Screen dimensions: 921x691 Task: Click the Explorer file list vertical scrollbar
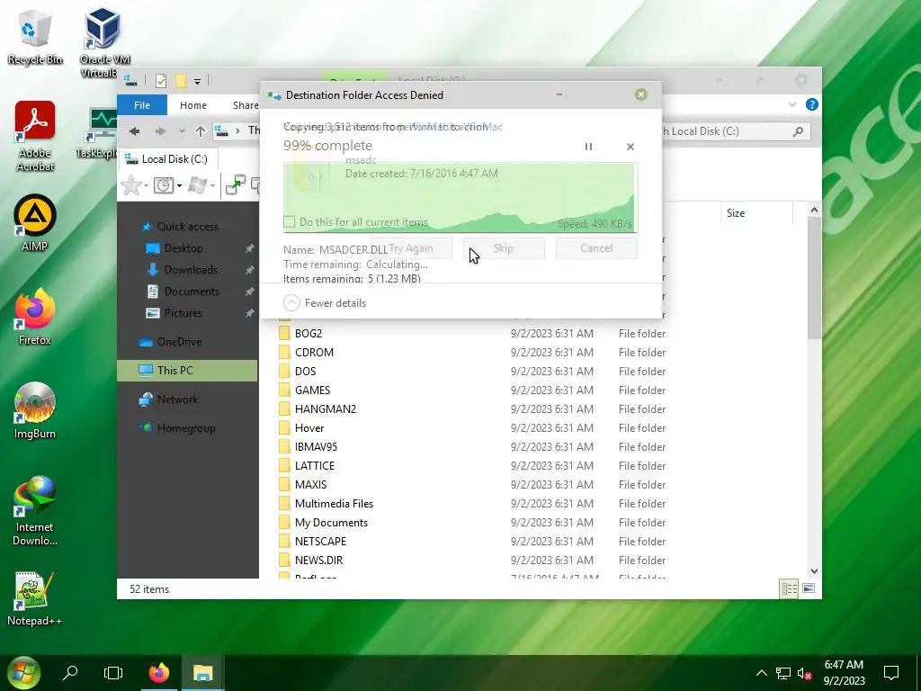814,278
